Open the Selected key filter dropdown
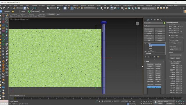The image size is (186, 105). [x=169, y=101]
